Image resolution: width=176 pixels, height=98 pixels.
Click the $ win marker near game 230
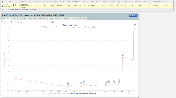coord(84,81)
